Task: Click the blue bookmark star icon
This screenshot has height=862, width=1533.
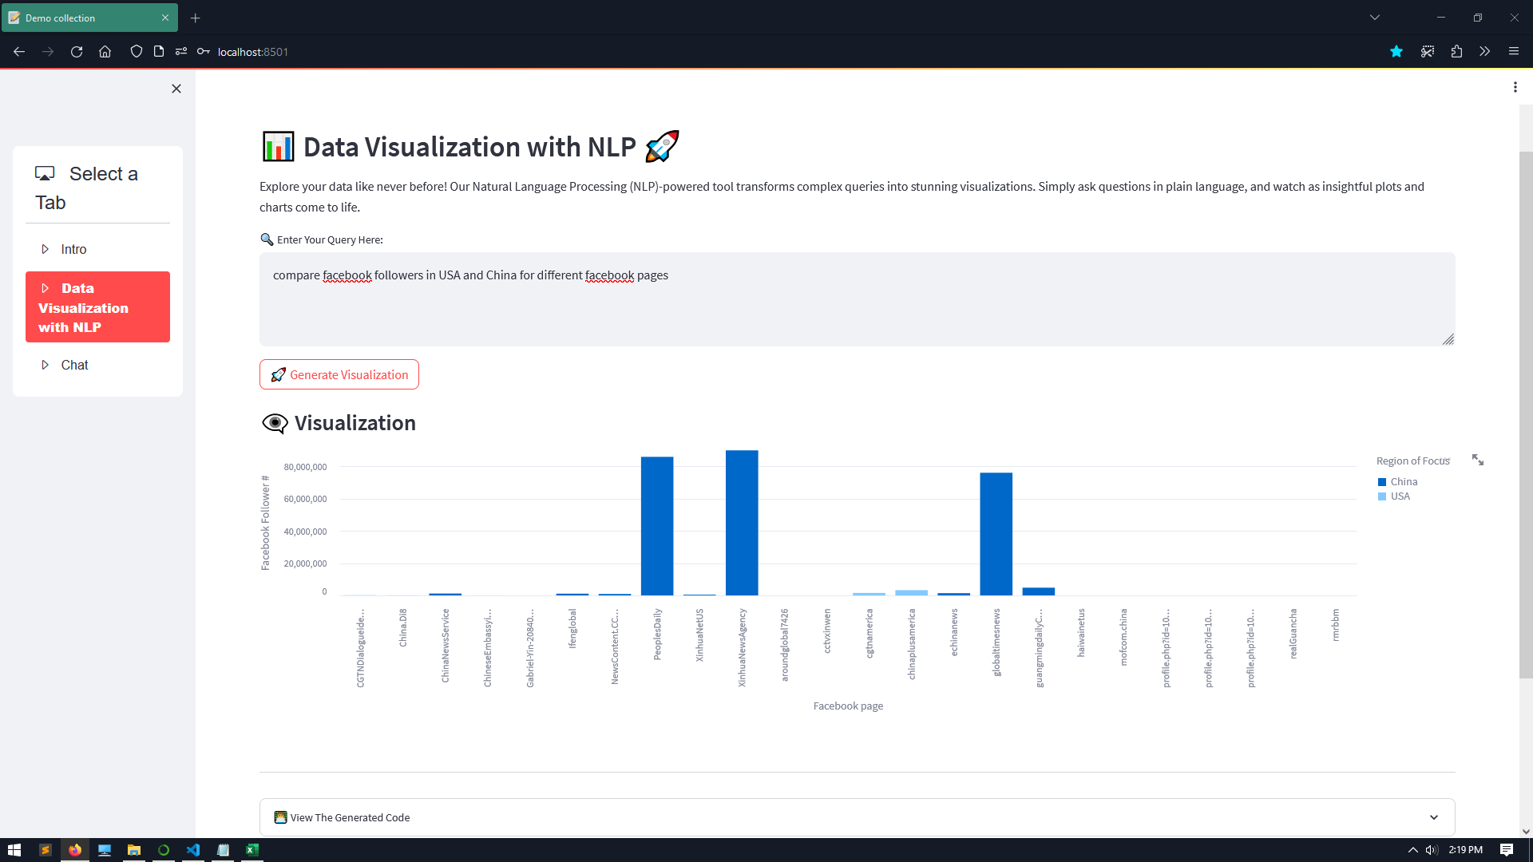Action: click(1396, 52)
